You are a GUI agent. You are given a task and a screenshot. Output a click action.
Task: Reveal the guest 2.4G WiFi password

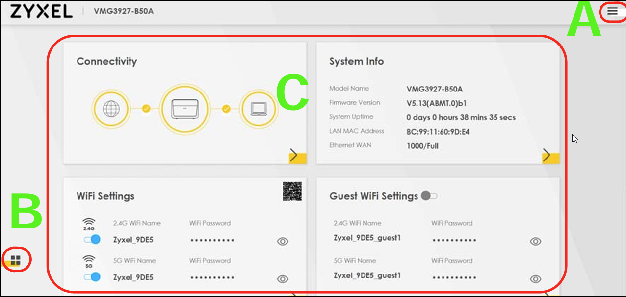(536, 241)
